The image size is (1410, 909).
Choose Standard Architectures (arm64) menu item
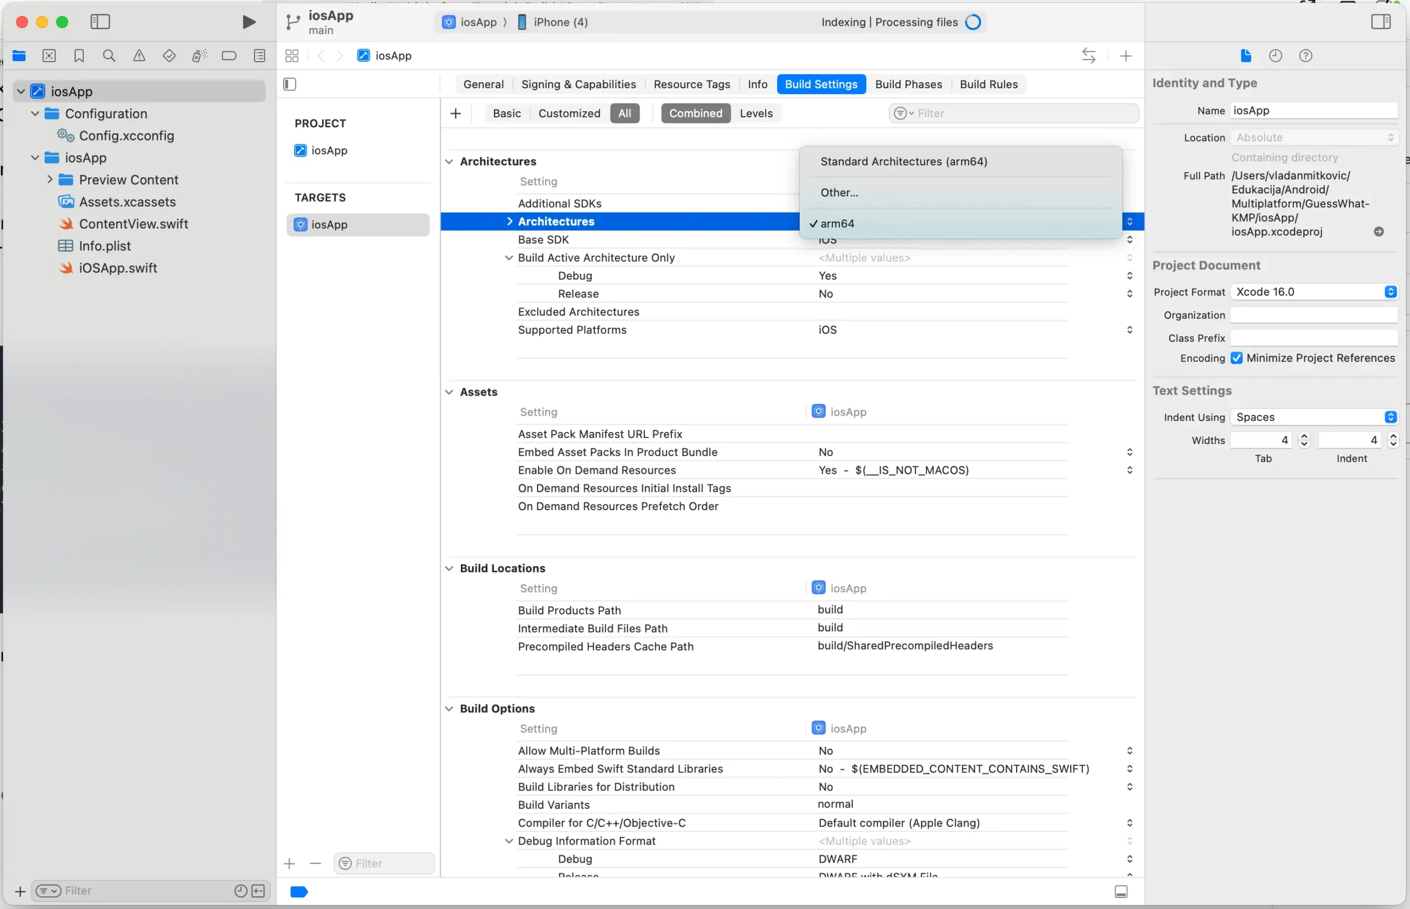tap(903, 161)
